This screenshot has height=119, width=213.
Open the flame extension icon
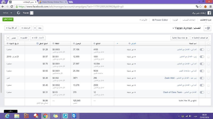205,6
